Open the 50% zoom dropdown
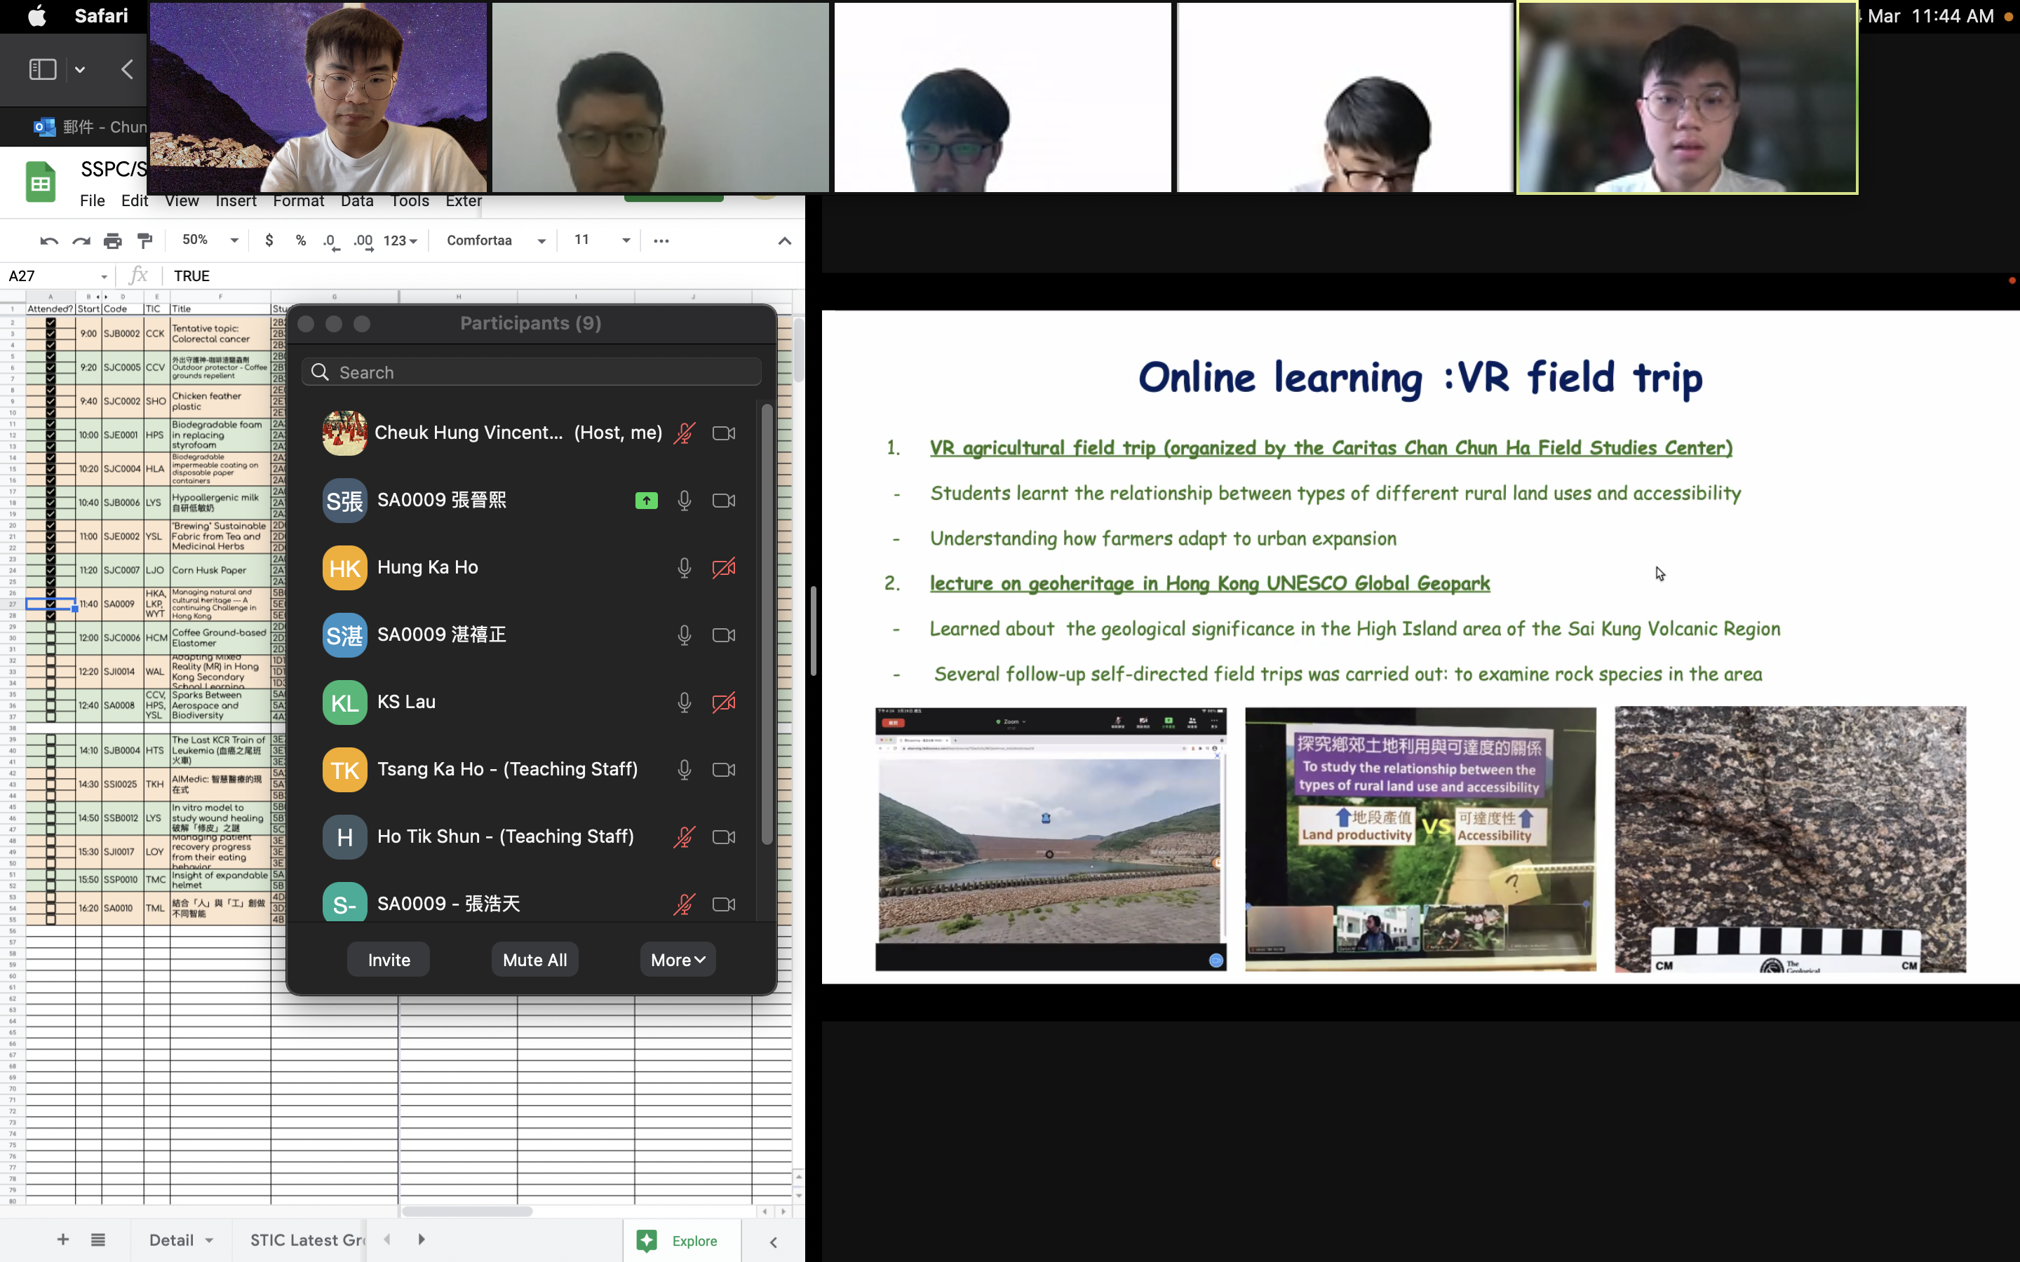Viewport: 2020px width, 1262px height. pyautogui.click(x=210, y=240)
